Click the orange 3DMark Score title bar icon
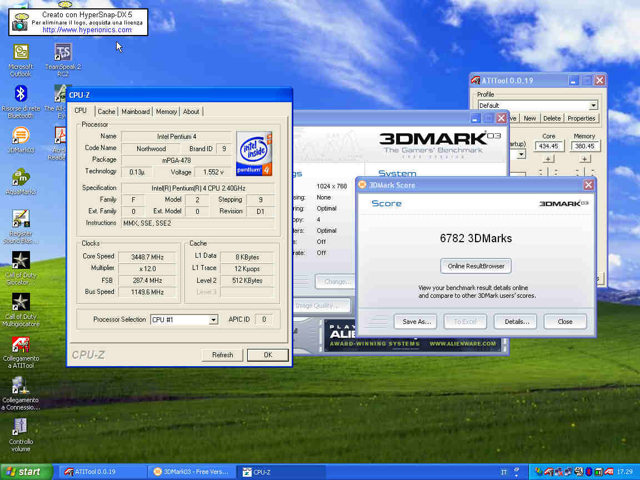This screenshot has width=640, height=480. [x=362, y=185]
